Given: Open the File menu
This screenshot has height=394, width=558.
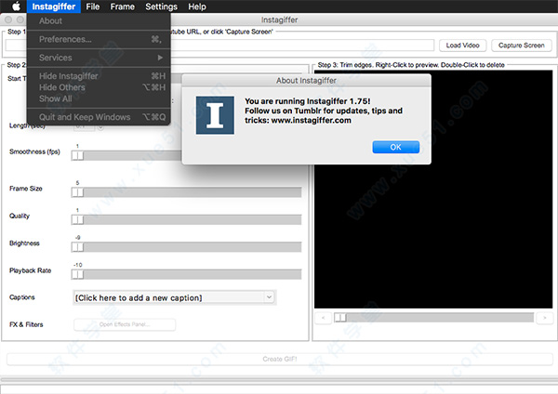Looking at the screenshot, I should point(92,7).
